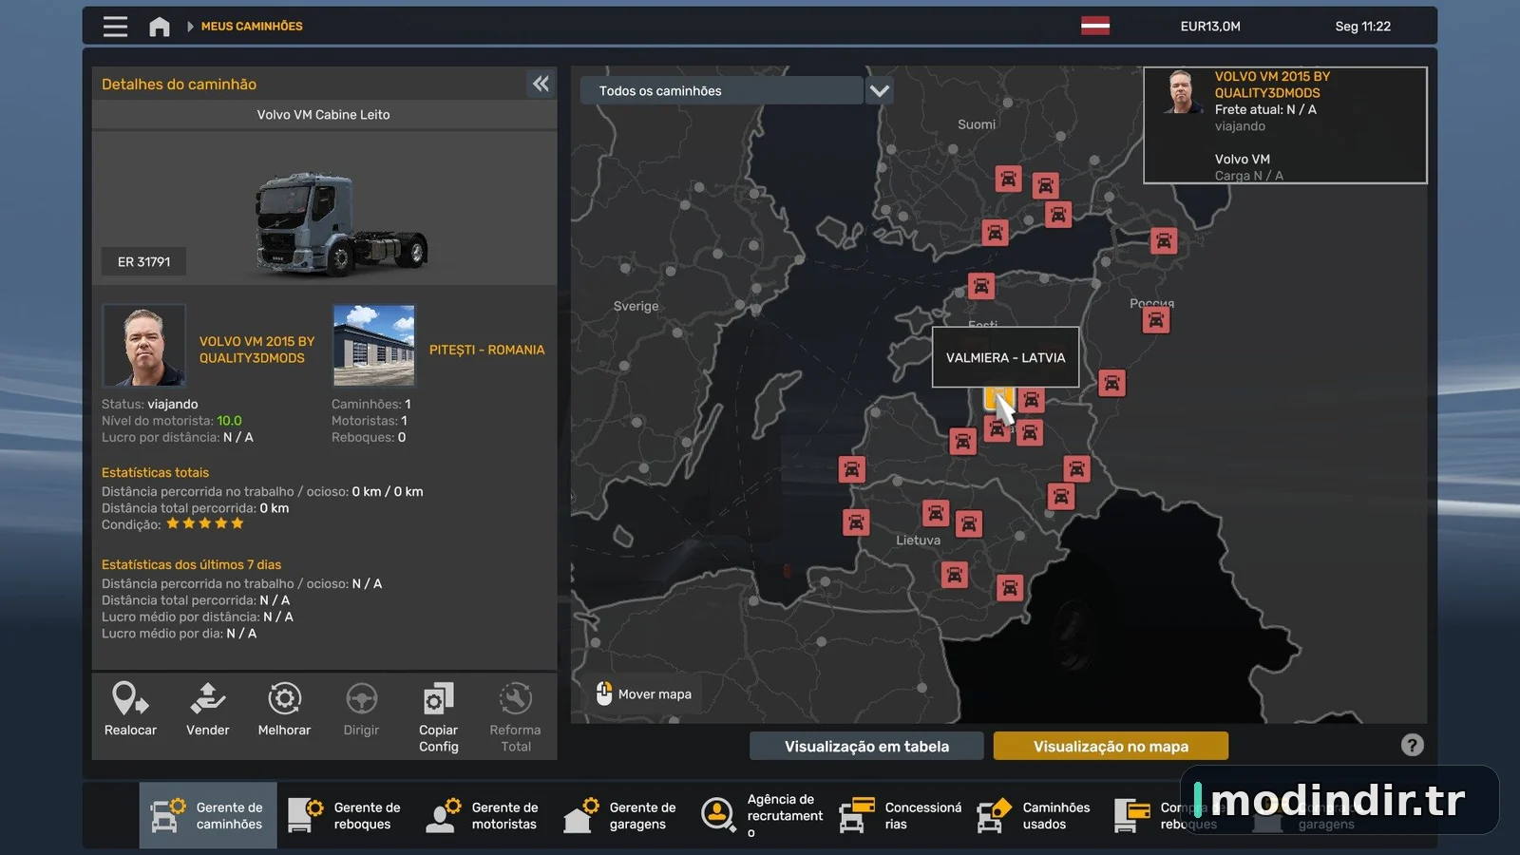Click the Estatísticas totais heading

click(x=155, y=472)
